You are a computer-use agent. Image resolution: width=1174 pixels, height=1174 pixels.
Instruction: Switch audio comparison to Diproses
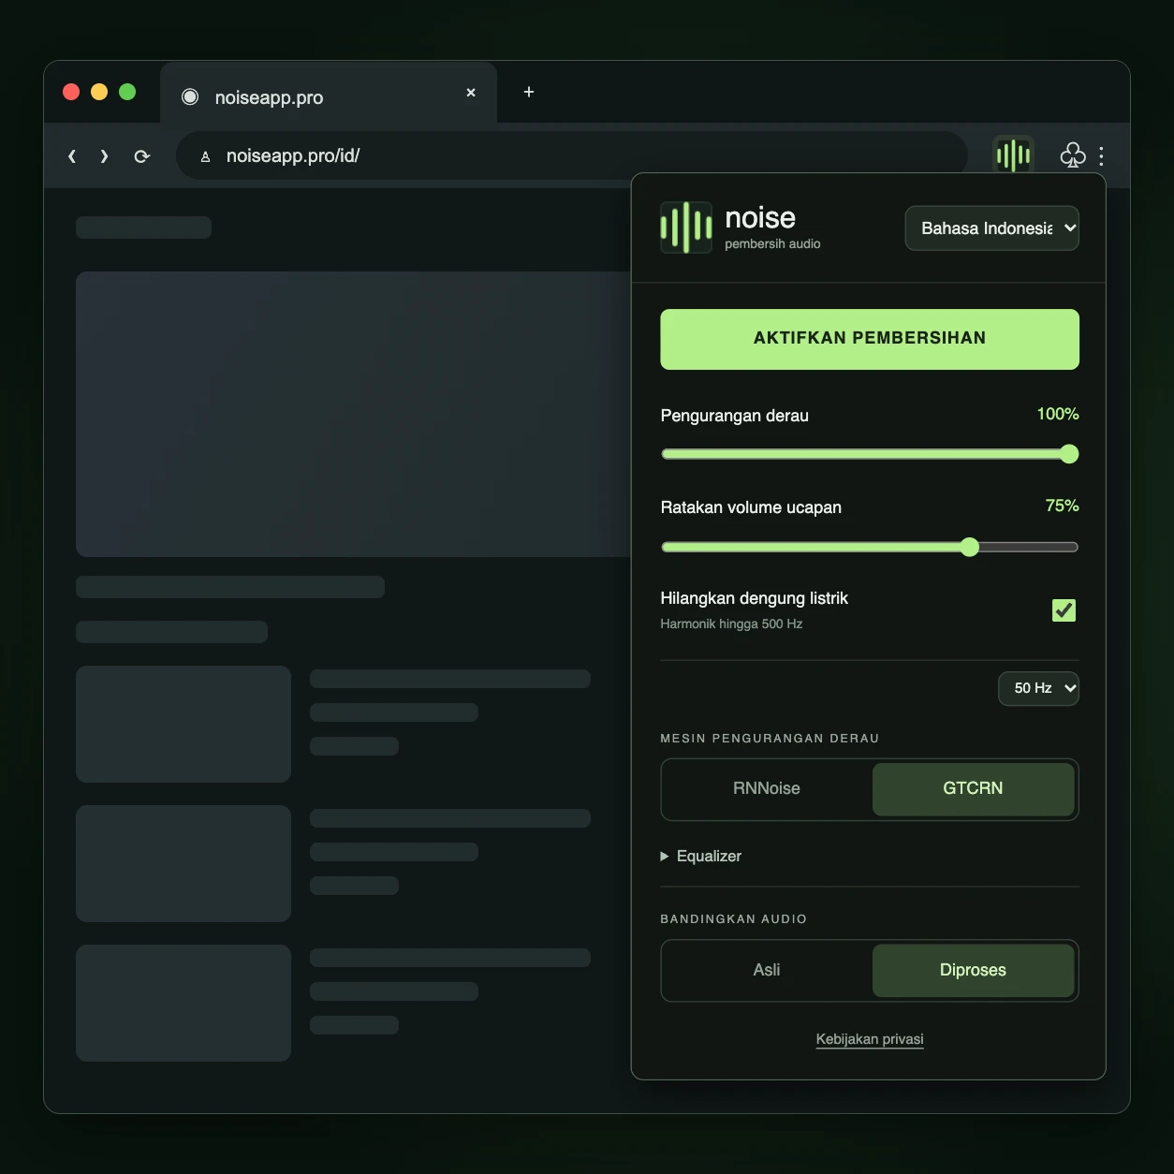coord(973,970)
